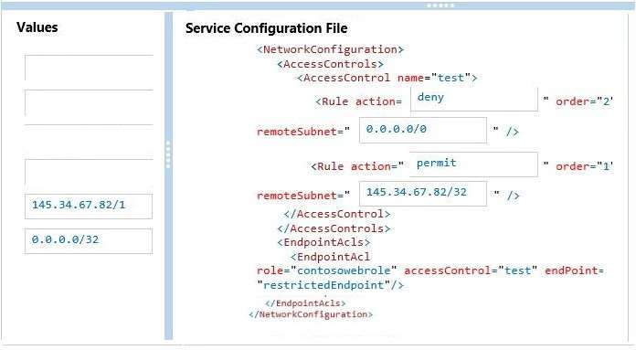This screenshot has width=636, height=350.
Task: Click the AccessControl name="test" line
Action: pyautogui.click(x=387, y=78)
